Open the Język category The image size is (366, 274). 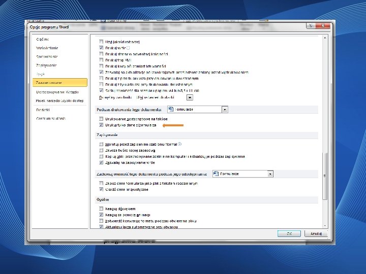point(40,74)
